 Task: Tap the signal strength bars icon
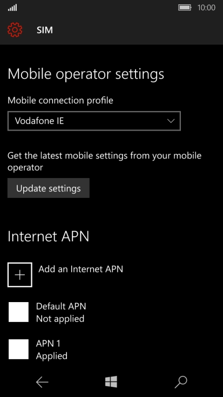pyautogui.click(x=12, y=8)
